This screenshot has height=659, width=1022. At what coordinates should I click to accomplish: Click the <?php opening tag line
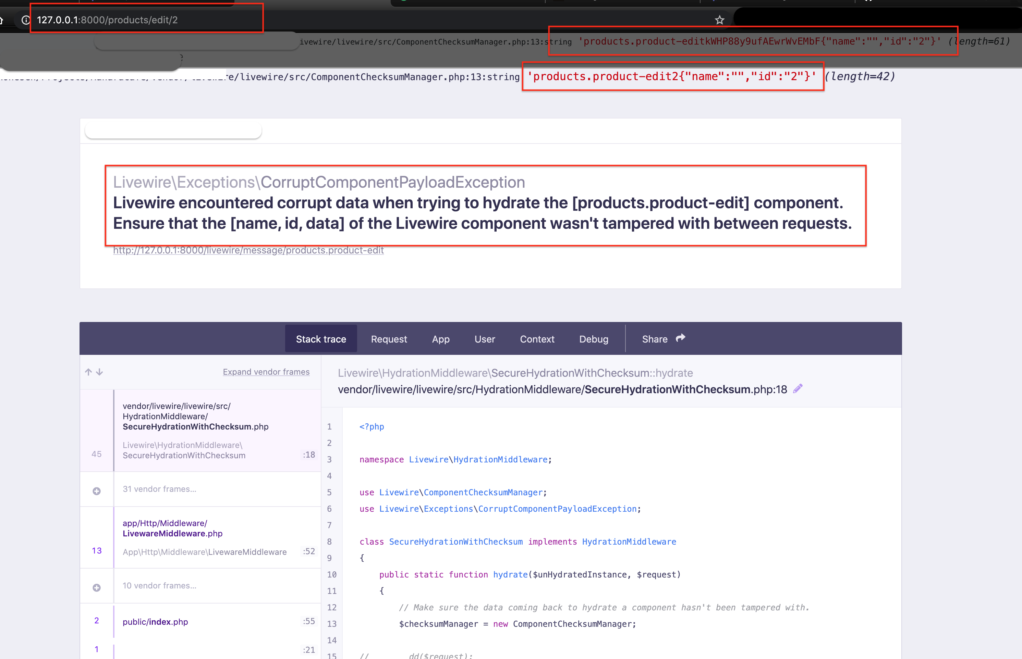[x=372, y=427]
